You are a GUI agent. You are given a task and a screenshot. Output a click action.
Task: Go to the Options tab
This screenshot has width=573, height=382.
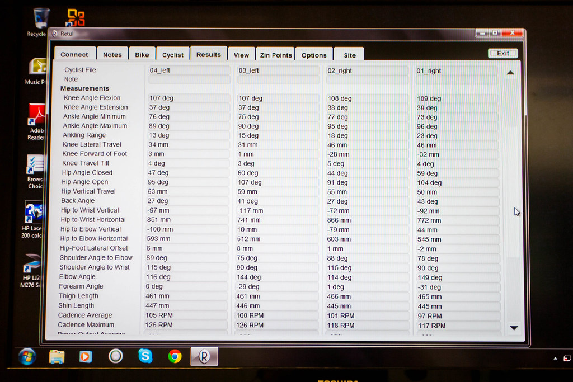point(314,55)
